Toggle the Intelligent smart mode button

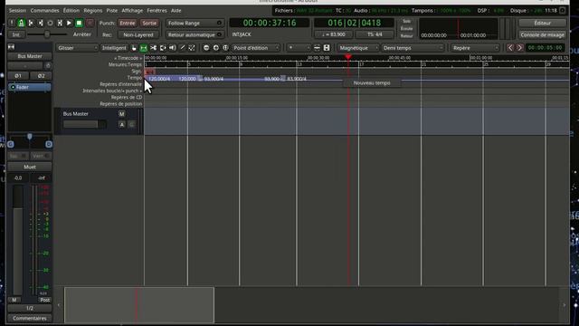(114, 48)
